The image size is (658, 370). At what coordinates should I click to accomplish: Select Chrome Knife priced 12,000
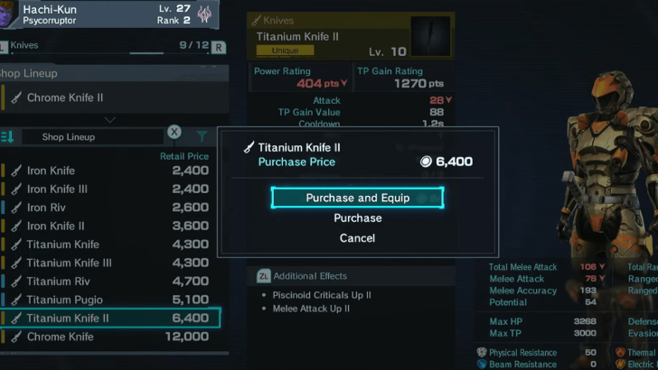(108, 337)
